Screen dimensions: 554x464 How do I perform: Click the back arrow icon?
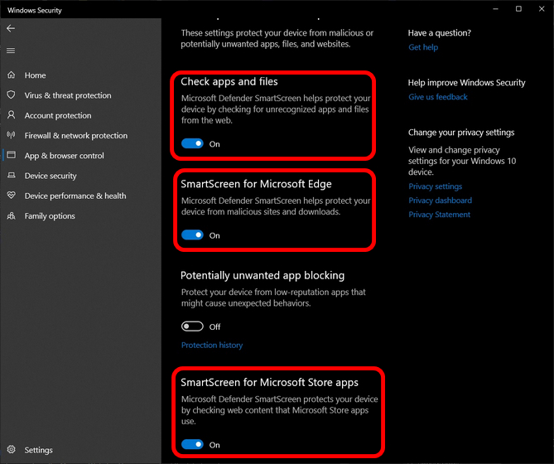click(11, 28)
